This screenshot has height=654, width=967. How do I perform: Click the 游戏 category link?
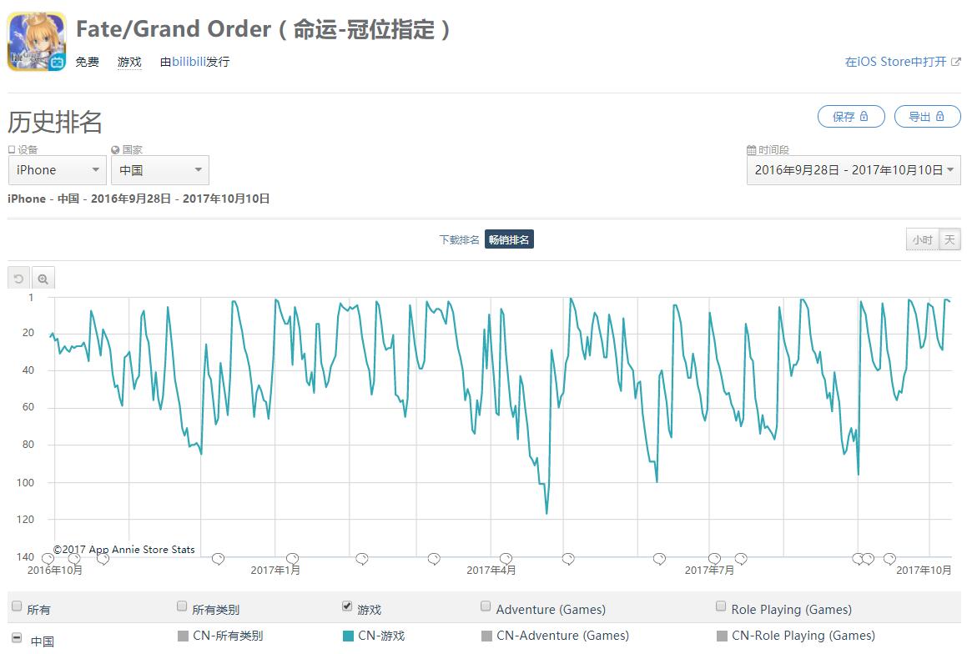pos(129,62)
